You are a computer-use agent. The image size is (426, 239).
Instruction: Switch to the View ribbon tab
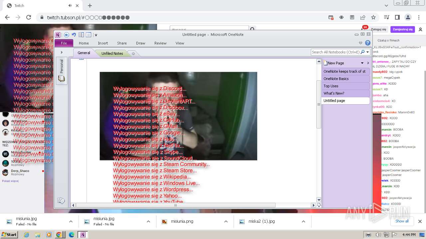click(x=180, y=43)
